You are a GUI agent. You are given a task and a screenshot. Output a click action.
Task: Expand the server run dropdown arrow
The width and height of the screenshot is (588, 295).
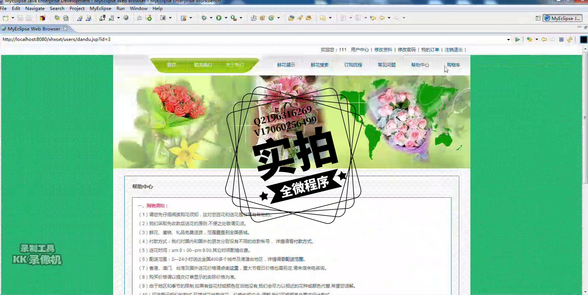118,18
